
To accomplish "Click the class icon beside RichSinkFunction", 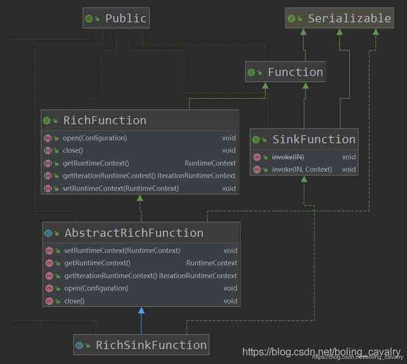I will [79, 346].
